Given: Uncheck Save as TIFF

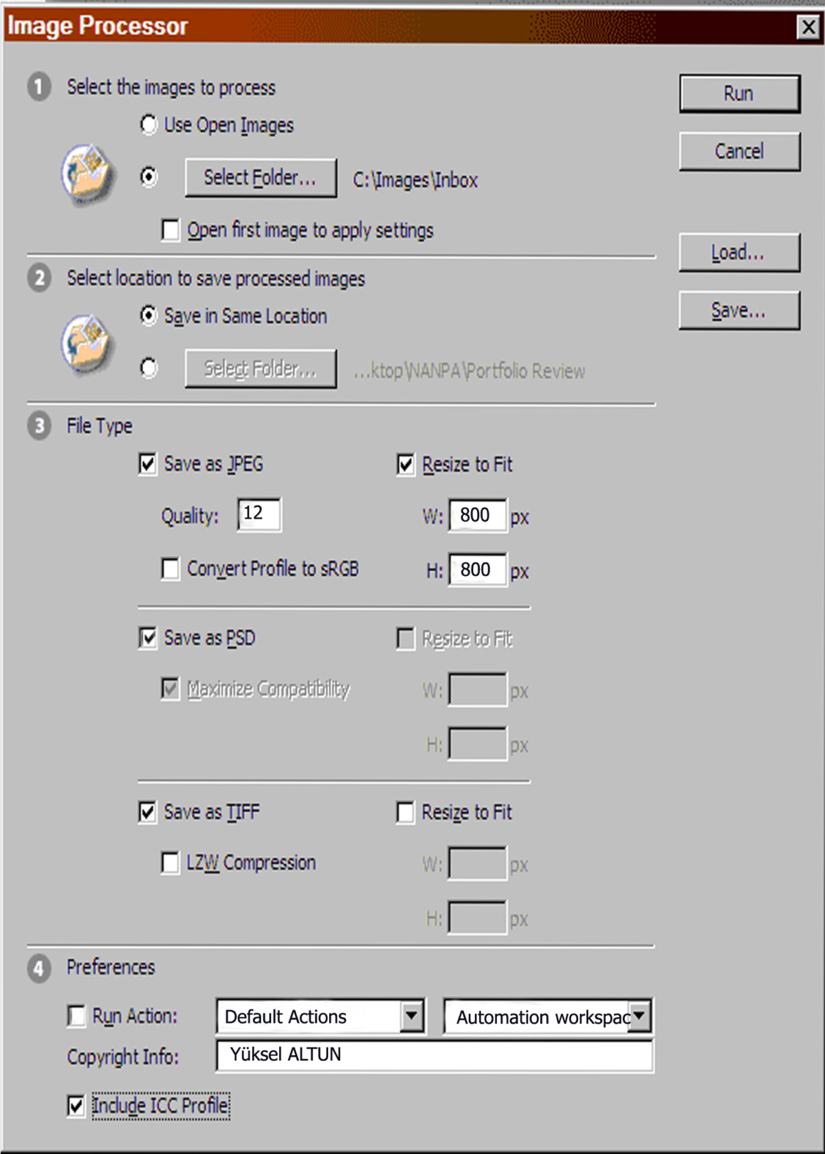Looking at the screenshot, I should 146,812.
